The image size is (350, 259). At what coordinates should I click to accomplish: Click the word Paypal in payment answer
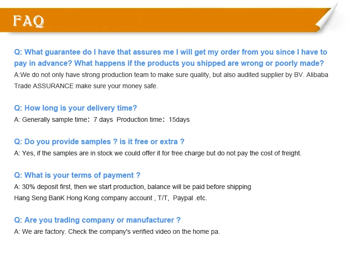(x=183, y=198)
